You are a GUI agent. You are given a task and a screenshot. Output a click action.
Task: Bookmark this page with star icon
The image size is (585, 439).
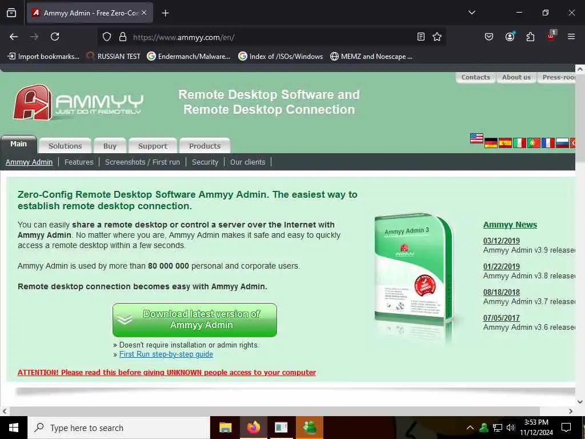pos(437,37)
